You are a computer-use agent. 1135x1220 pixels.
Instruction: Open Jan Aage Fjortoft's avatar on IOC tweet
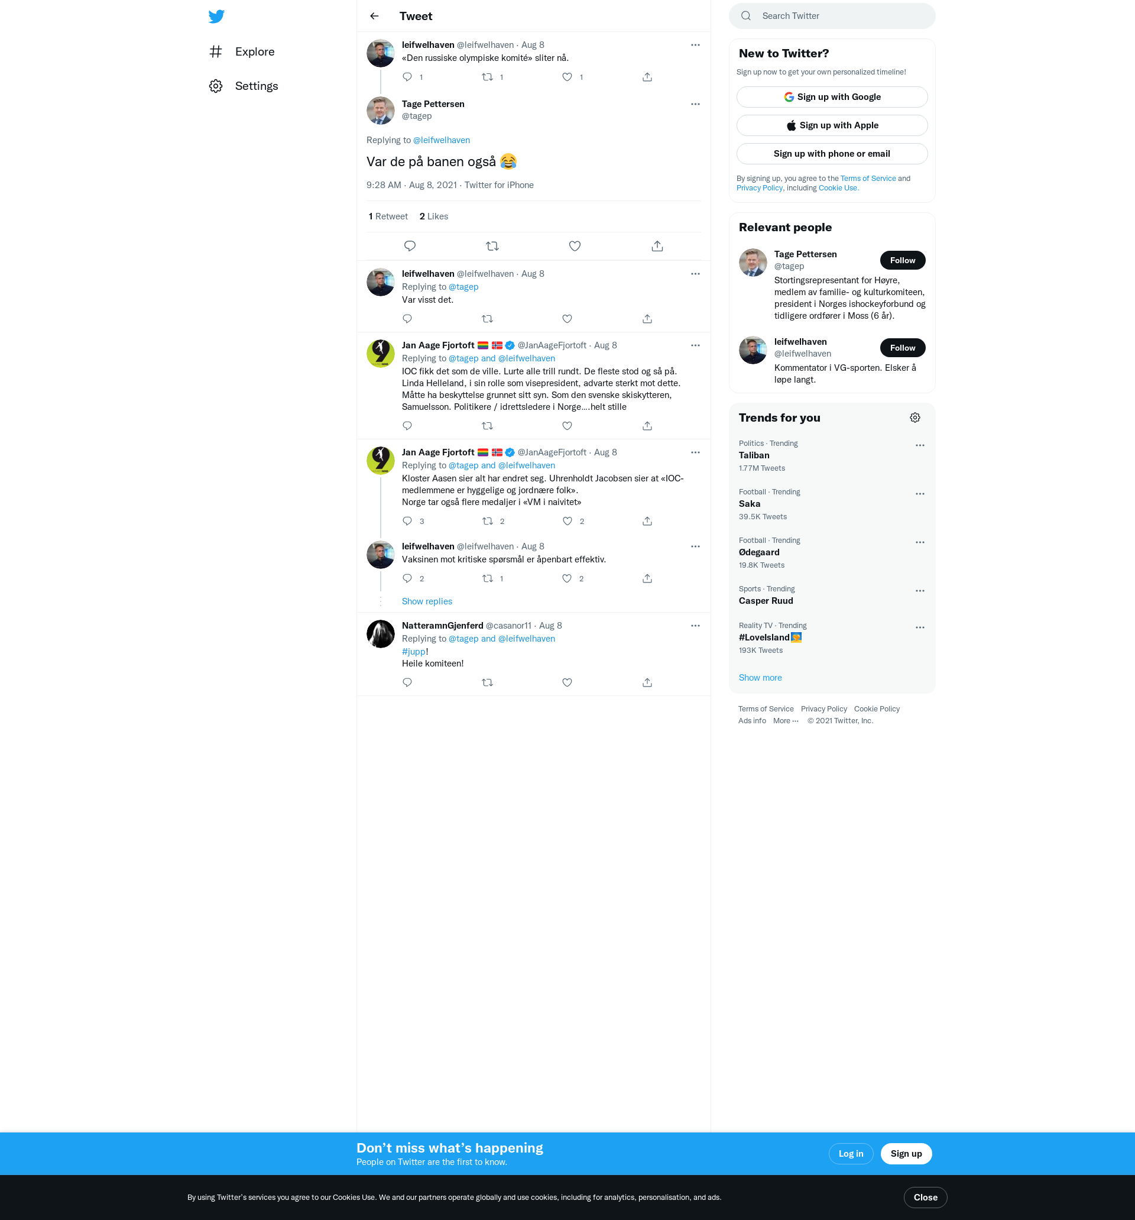(x=380, y=354)
